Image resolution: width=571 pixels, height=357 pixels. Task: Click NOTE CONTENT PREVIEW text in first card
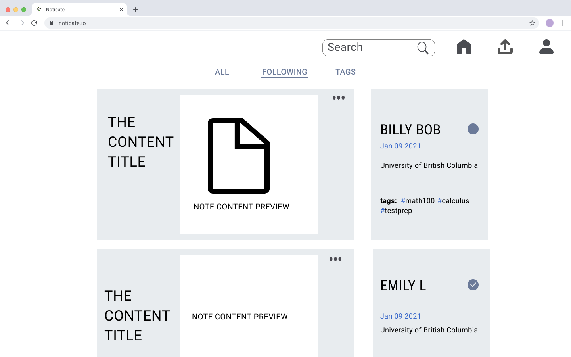241,207
